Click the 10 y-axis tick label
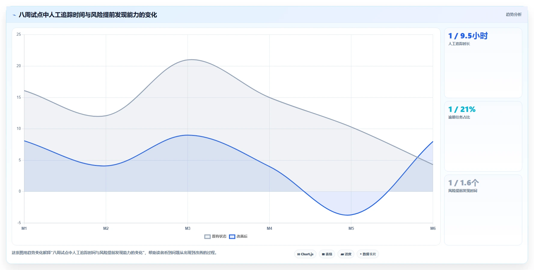The height and width of the screenshot is (270, 534). point(19,129)
